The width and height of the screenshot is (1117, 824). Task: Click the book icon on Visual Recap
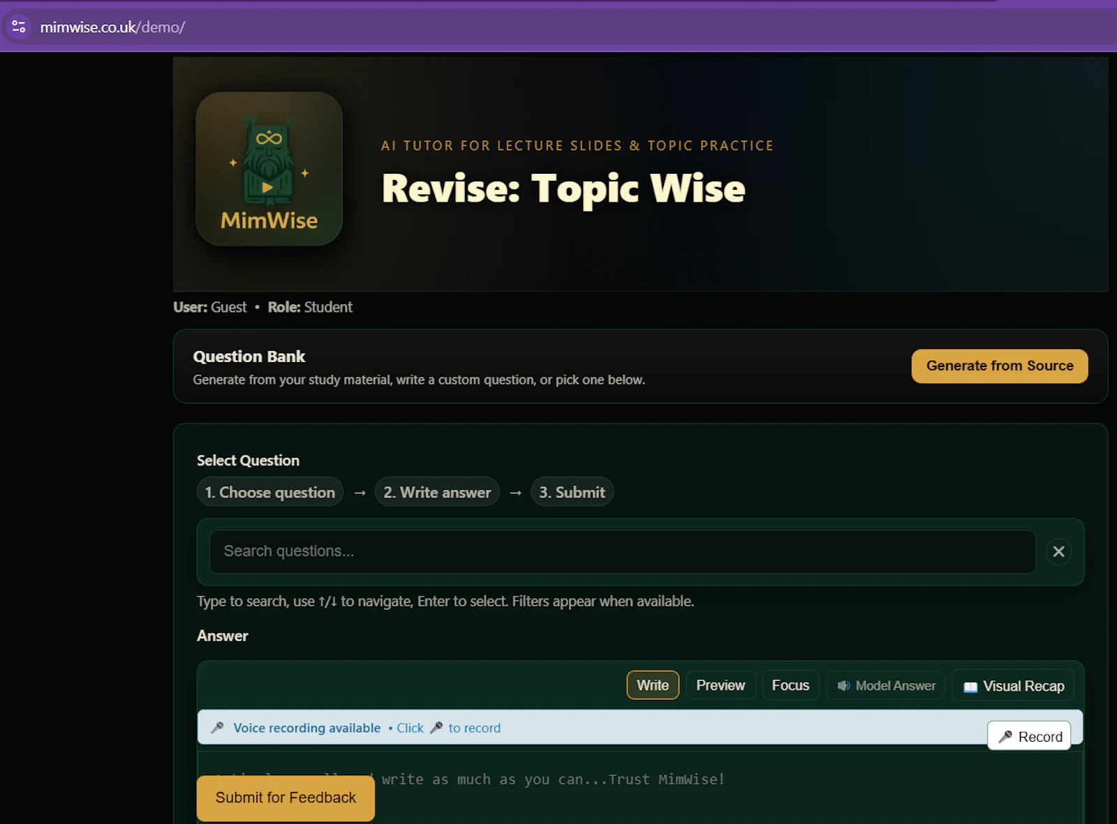point(970,687)
